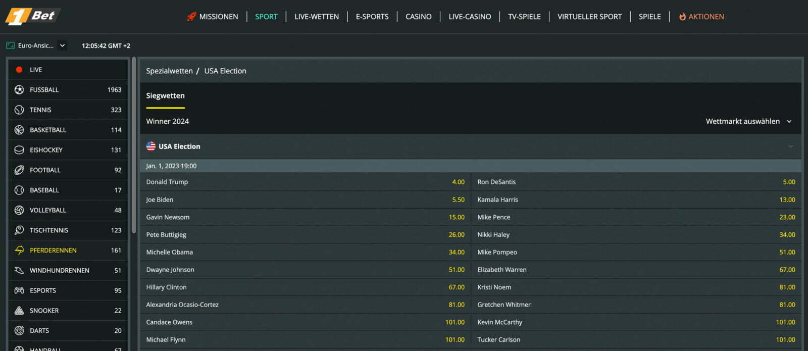
Task: Click the Fussball soccer ball icon
Action: [19, 89]
